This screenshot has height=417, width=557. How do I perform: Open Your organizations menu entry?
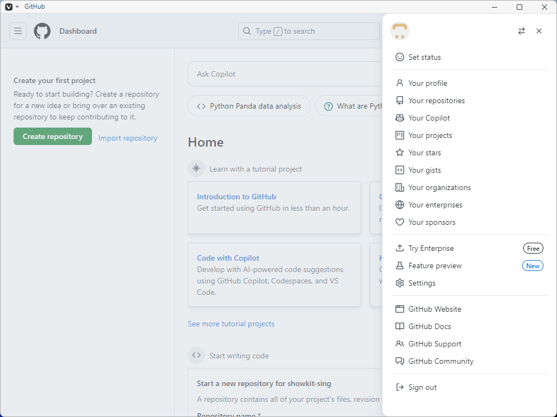click(440, 187)
